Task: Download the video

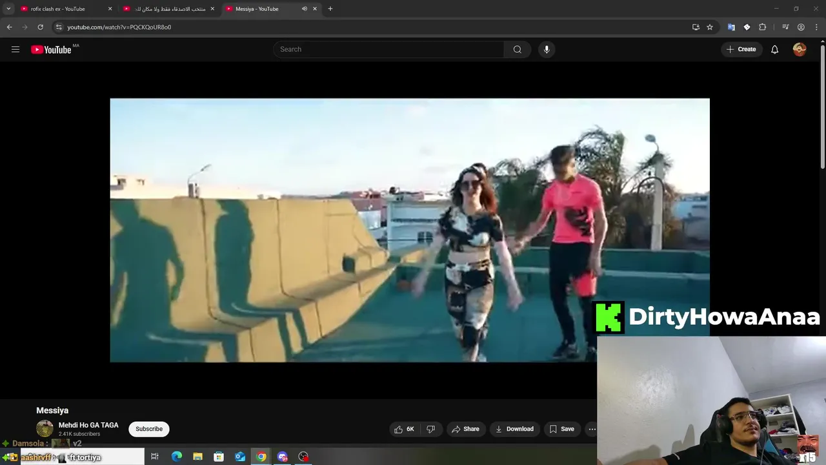Action: coord(514,429)
